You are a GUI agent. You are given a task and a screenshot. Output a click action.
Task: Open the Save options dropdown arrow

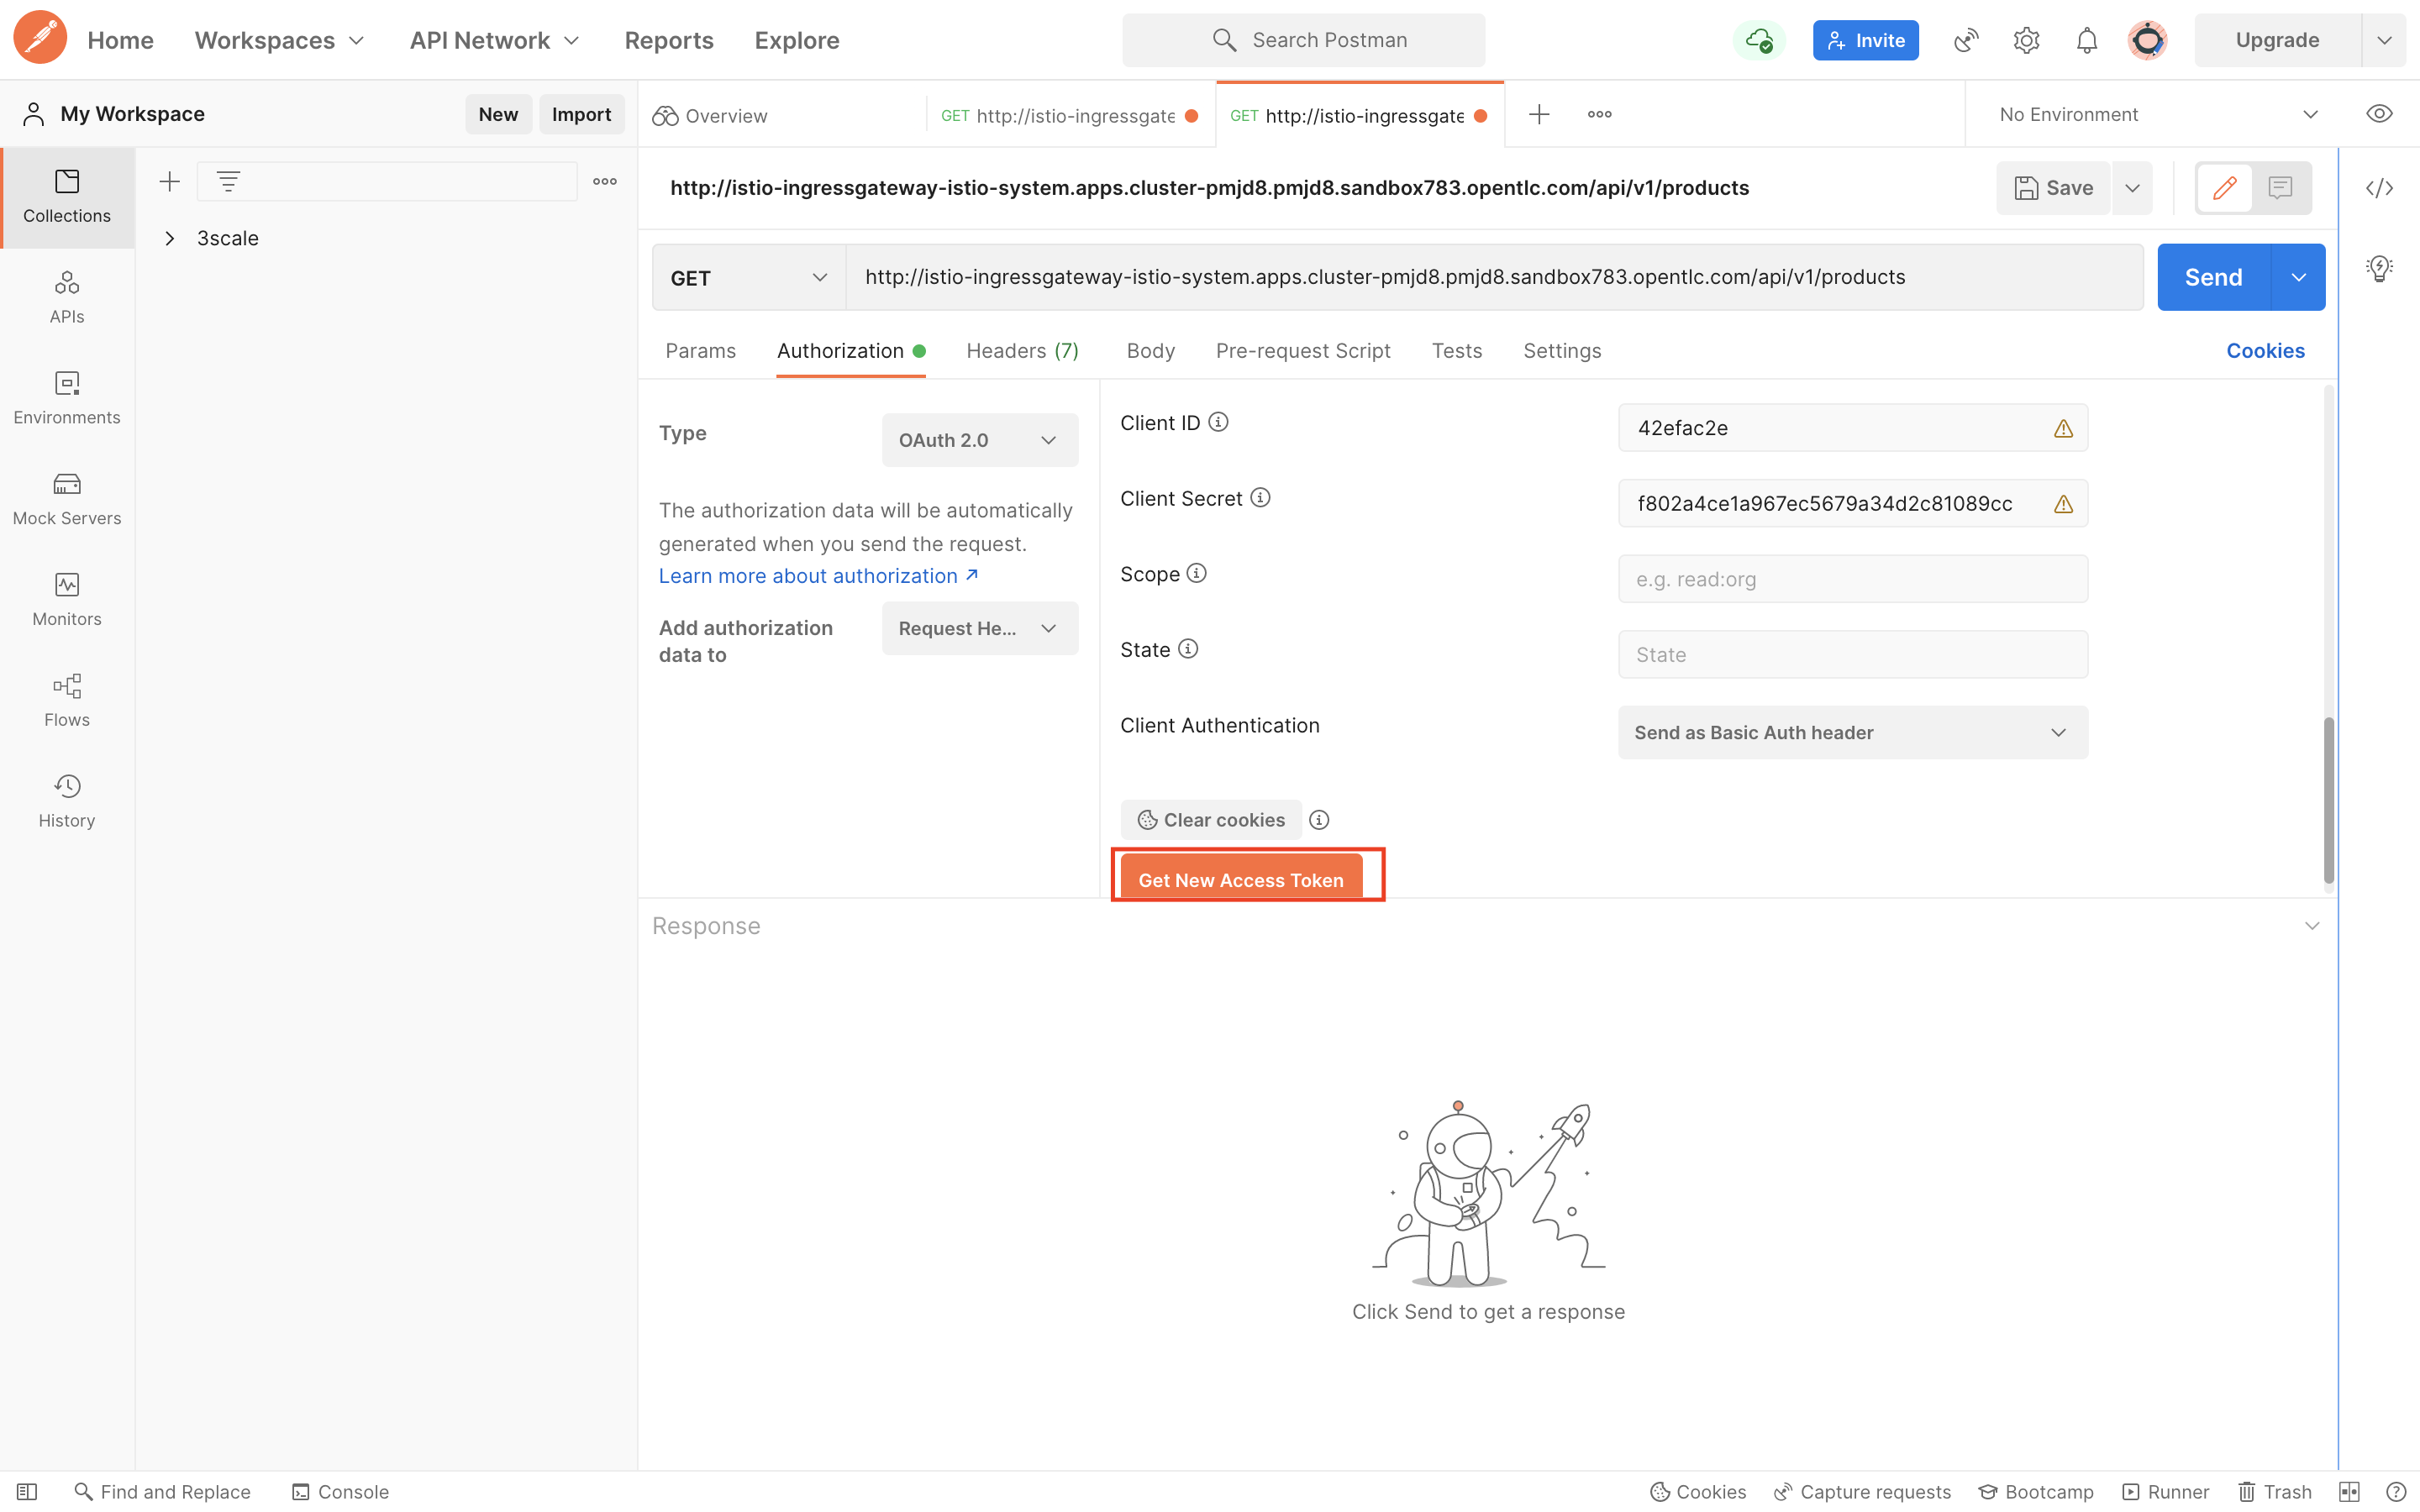[x=2132, y=188]
